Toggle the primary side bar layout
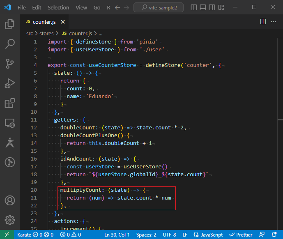The height and width of the screenshot is (239, 283). tap(193, 7)
